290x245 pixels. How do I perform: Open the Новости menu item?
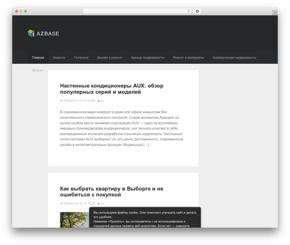59,57
